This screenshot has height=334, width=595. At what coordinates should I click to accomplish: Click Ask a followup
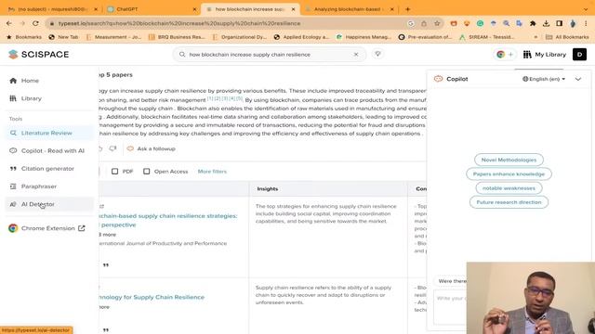[152, 148]
